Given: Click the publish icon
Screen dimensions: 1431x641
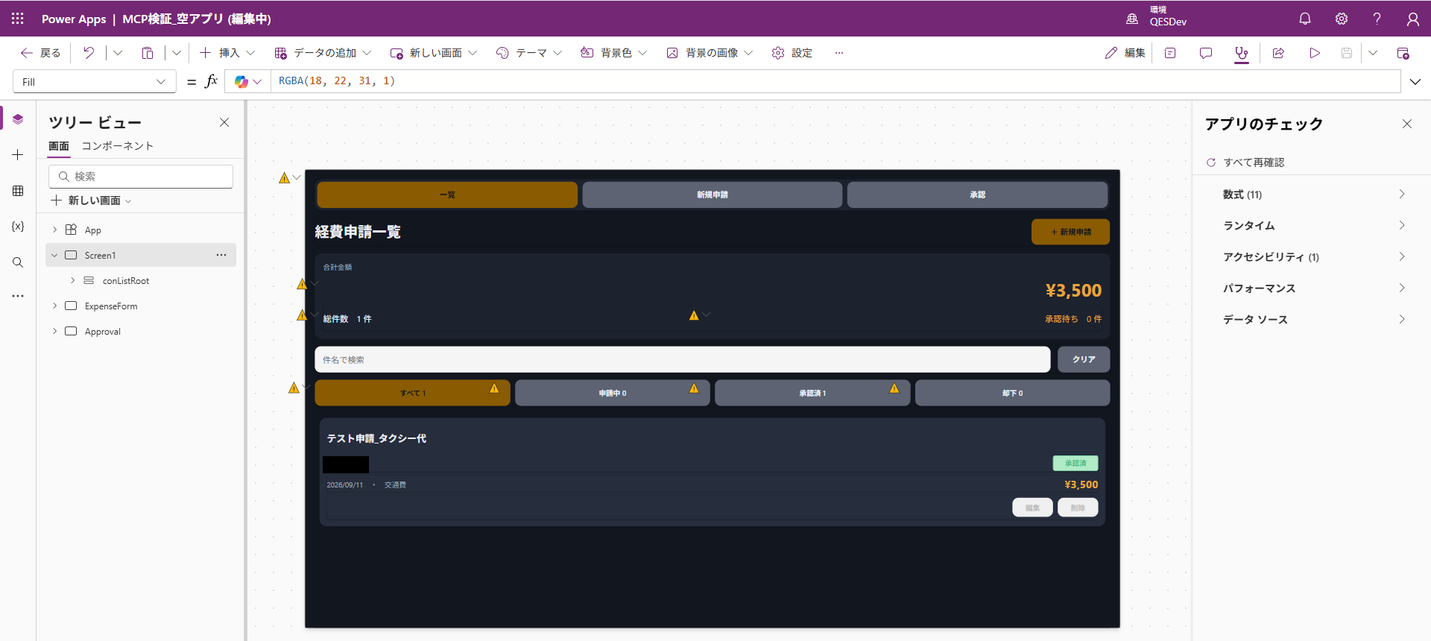Looking at the screenshot, I should 1403,53.
